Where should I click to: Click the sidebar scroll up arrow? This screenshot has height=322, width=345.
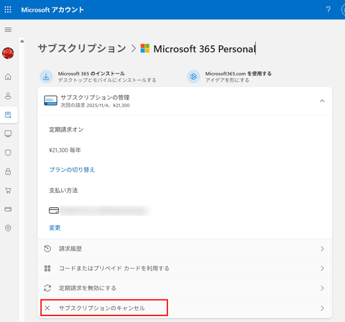[x=22, y=41]
